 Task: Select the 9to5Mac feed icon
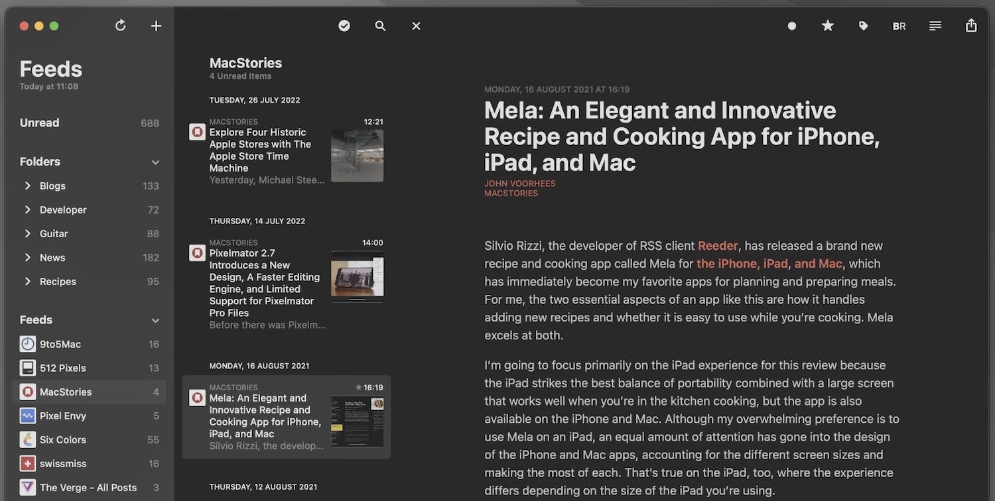tap(27, 344)
